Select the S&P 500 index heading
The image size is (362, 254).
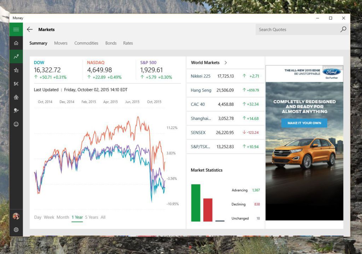point(148,62)
